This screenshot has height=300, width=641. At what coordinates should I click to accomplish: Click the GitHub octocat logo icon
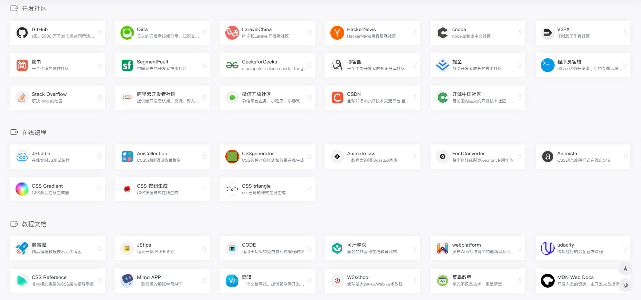pyautogui.click(x=22, y=33)
